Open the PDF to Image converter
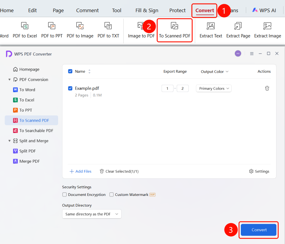 pyautogui.click(x=80, y=30)
